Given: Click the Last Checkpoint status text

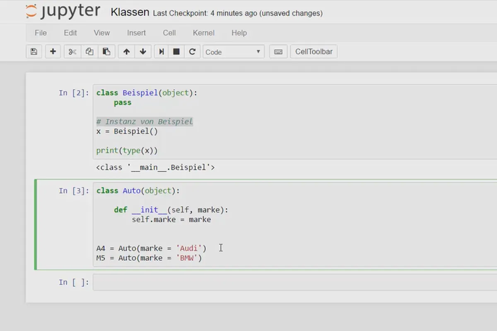Looking at the screenshot, I should [x=238, y=13].
